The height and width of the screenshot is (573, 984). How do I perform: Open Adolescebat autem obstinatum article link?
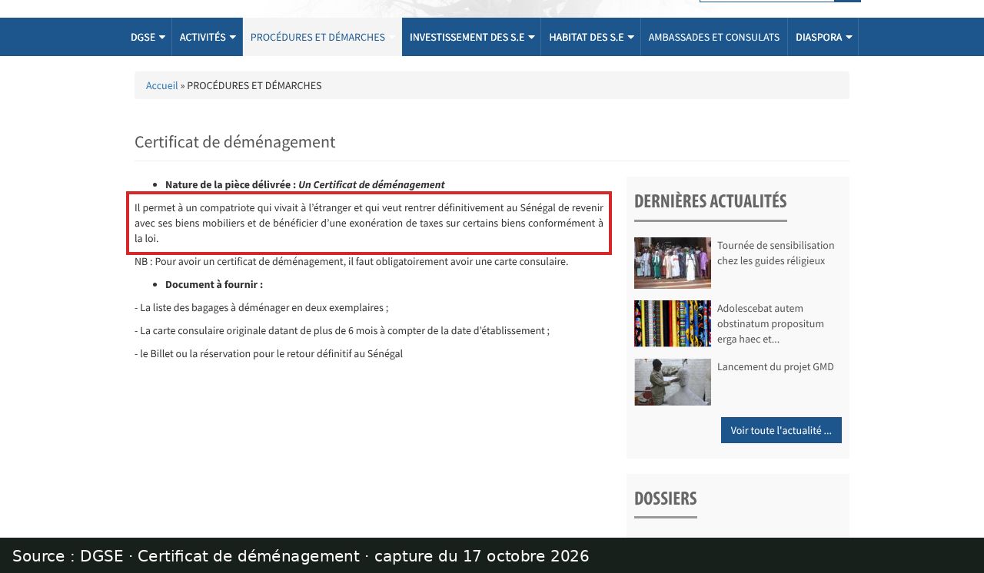point(770,323)
